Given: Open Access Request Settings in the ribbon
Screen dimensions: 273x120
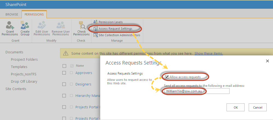Looking at the screenshot, I should pyautogui.click(x=115, y=29).
